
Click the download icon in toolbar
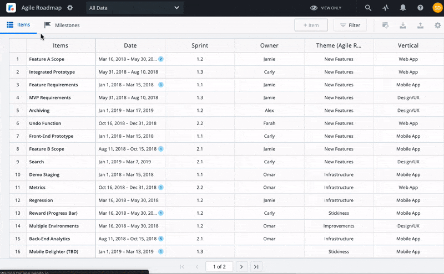tap(403, 25)
